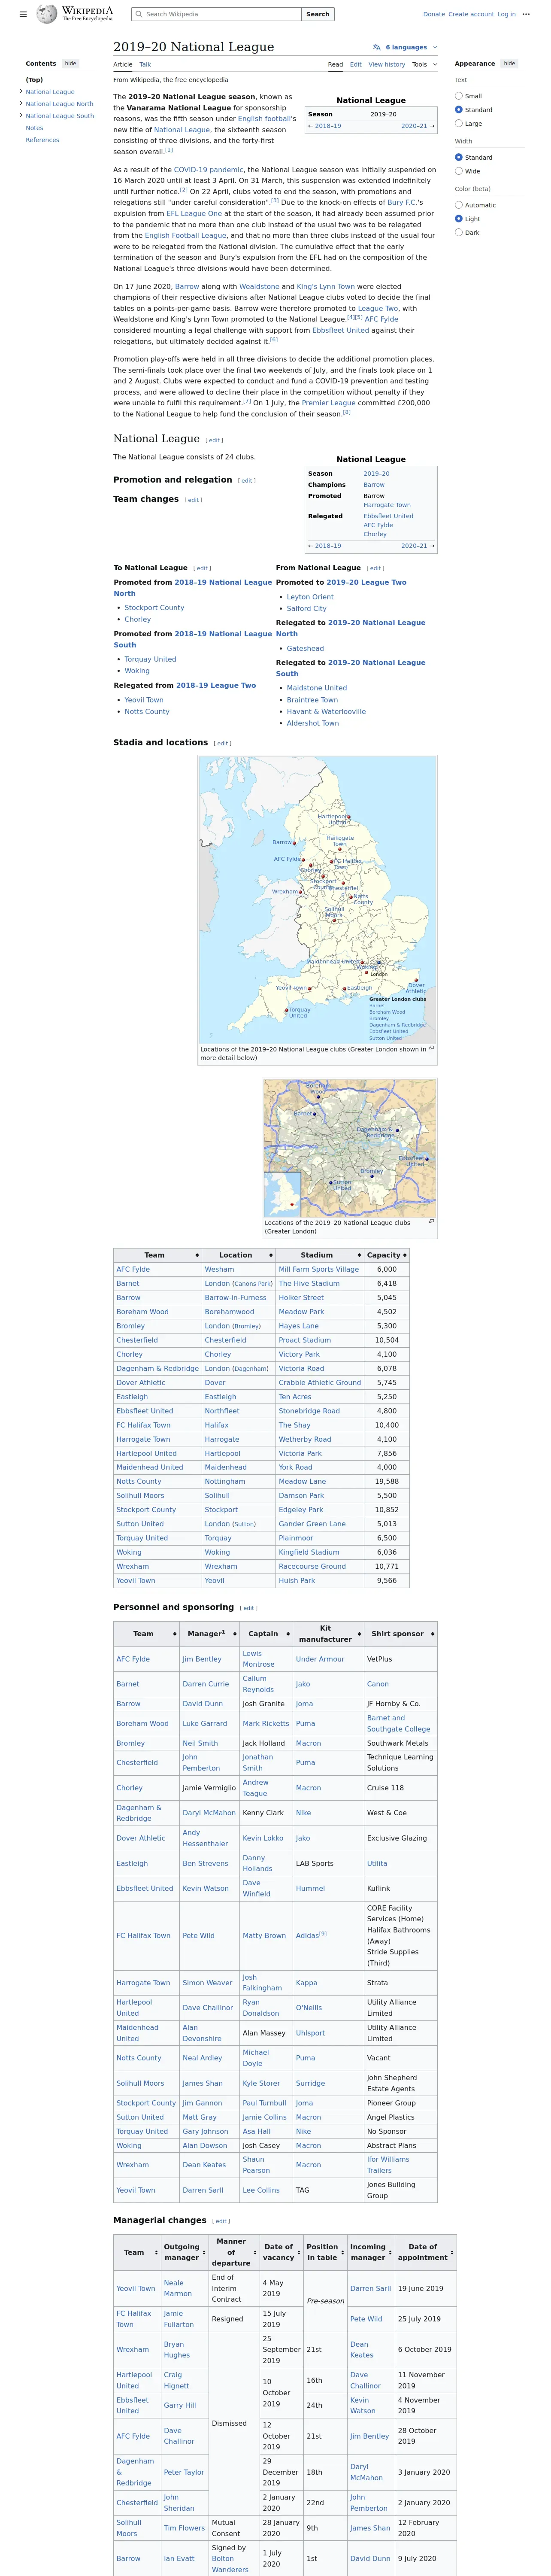
Task: Open the personal tools ellipsis menu
Action: 526,14
